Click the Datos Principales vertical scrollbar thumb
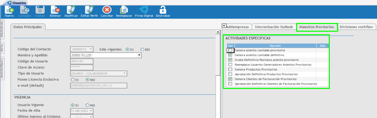377x118 pixels. click(x=218, y=55)
